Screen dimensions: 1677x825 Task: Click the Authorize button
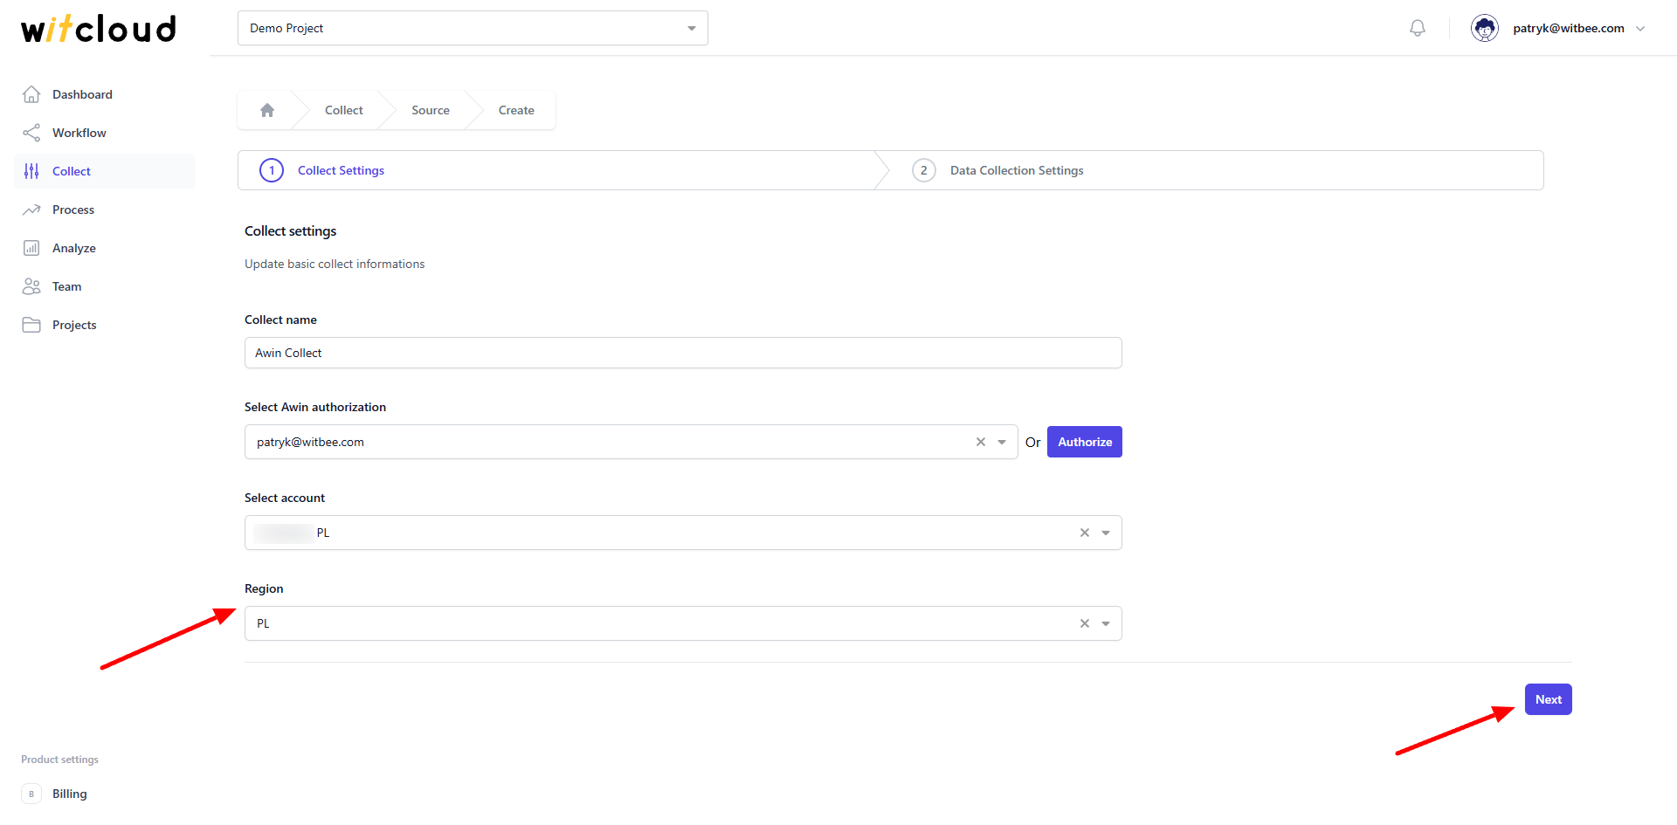[x=1085, y=442]
